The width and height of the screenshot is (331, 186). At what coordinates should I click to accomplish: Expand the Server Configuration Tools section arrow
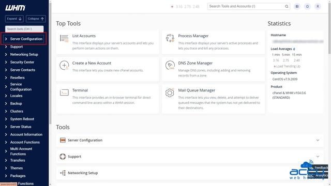(x=318, y=140)
